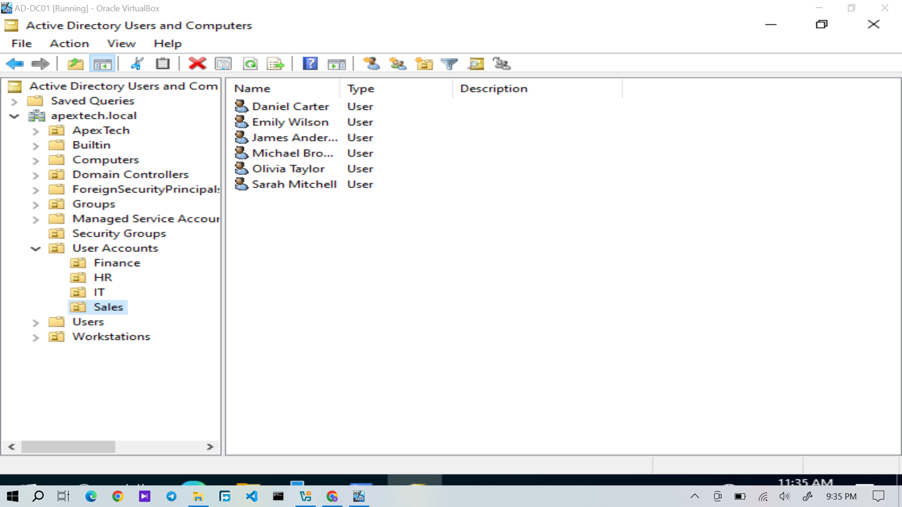Screen dimensions: 902x507
Task: Delete object with red X icon
Action: pyautogui.click(x=197, y=63)
